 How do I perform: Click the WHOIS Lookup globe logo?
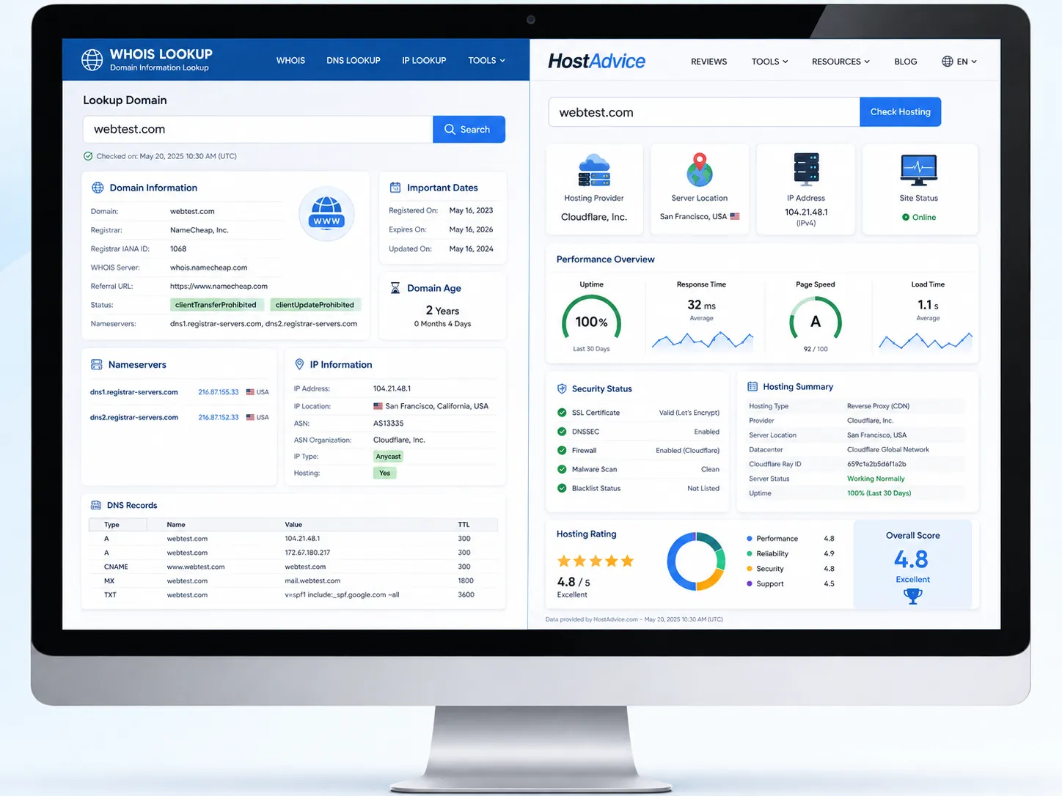(92, 60)
